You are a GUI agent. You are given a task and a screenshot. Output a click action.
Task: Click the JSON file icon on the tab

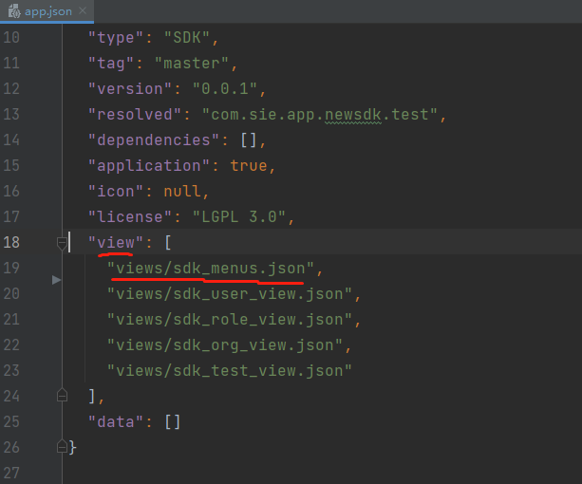click(13, 11)
